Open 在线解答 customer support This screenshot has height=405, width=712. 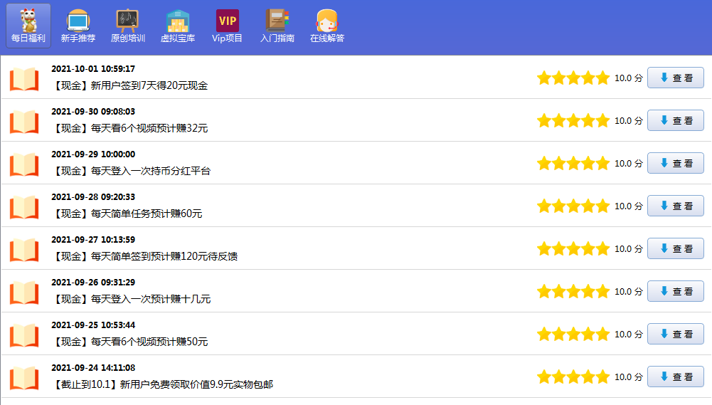[327, 26]
